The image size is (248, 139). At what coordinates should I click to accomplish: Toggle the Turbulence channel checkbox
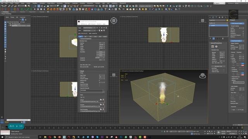tap(231, 69)
